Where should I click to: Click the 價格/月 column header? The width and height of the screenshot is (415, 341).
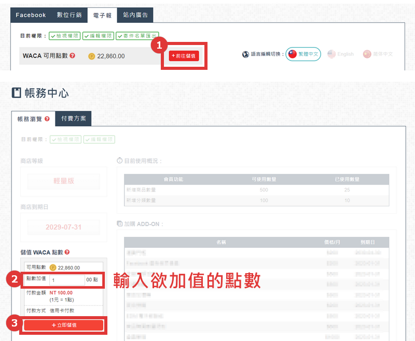pos(332,242)
